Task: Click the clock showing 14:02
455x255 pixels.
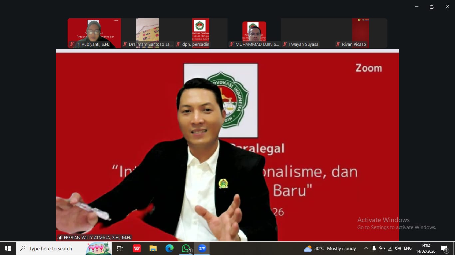Action: [x=425, y=248]
